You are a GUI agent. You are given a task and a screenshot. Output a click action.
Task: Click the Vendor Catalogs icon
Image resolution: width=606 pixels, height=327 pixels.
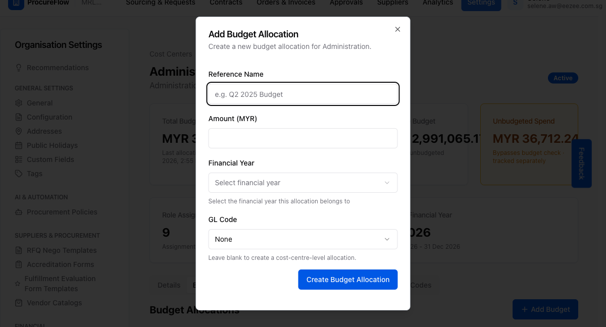(x=19, y=303)
